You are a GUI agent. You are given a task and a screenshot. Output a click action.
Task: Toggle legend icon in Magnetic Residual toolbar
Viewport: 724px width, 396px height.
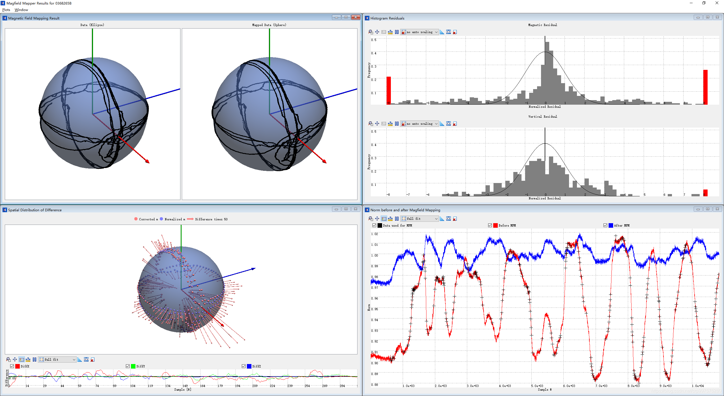[x=383, y=32]
